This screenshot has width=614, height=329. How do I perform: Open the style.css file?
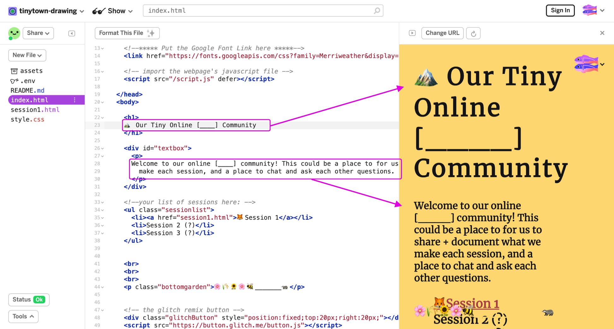tap(27, 119)
